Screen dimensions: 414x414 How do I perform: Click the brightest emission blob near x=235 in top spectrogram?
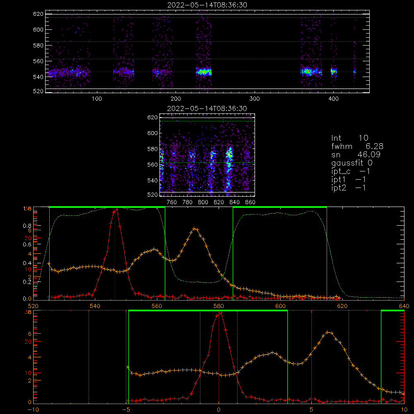[x=204, y=72]
